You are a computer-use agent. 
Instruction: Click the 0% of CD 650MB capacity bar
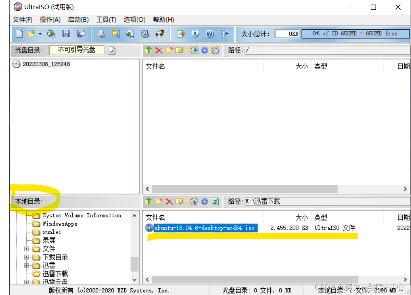[x=355, y=33]
